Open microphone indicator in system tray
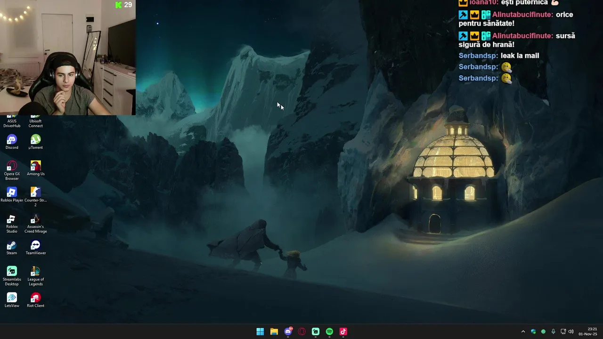Screen dimensions: 603x339 pyautogui.click(x=553, y=331)
